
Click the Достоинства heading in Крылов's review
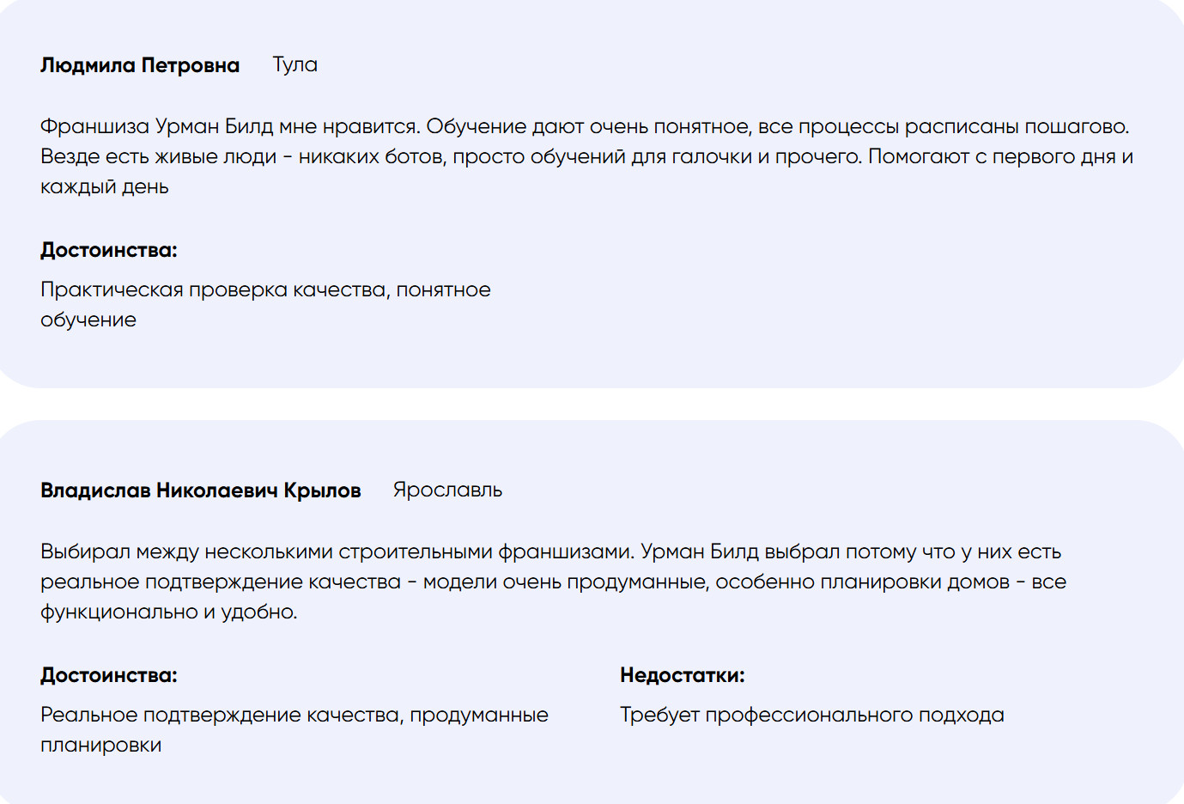[109, 675]
